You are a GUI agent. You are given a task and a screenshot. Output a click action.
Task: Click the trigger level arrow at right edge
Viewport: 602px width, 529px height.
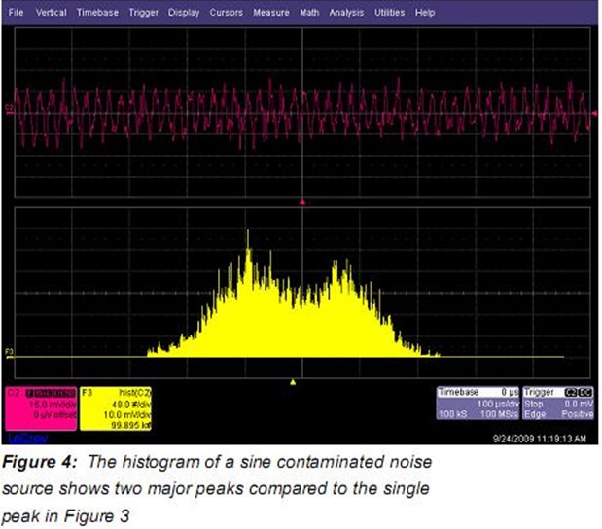(593, 114)
